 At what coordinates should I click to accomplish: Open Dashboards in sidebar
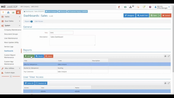[x=9, y=51]
